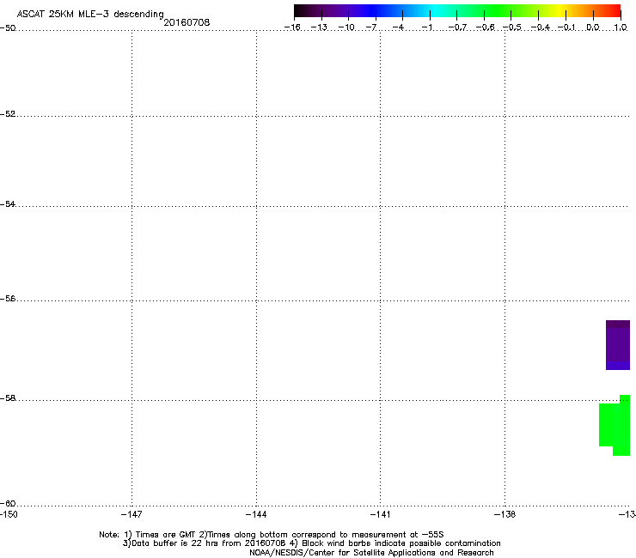The height and width of the screenshot is (558, 636).
Task: Click the -0.7 value on the color scale
Action: click(x=457, y=27)
